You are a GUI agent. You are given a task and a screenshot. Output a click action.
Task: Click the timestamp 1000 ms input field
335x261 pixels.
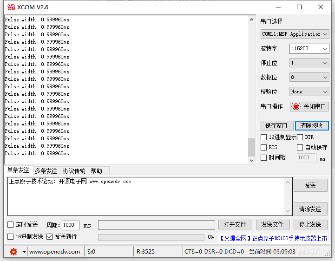[x=306, y=158]
